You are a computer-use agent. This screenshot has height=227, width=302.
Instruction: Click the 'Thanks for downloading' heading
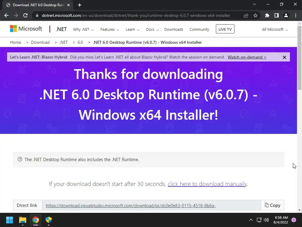point(148,74)
